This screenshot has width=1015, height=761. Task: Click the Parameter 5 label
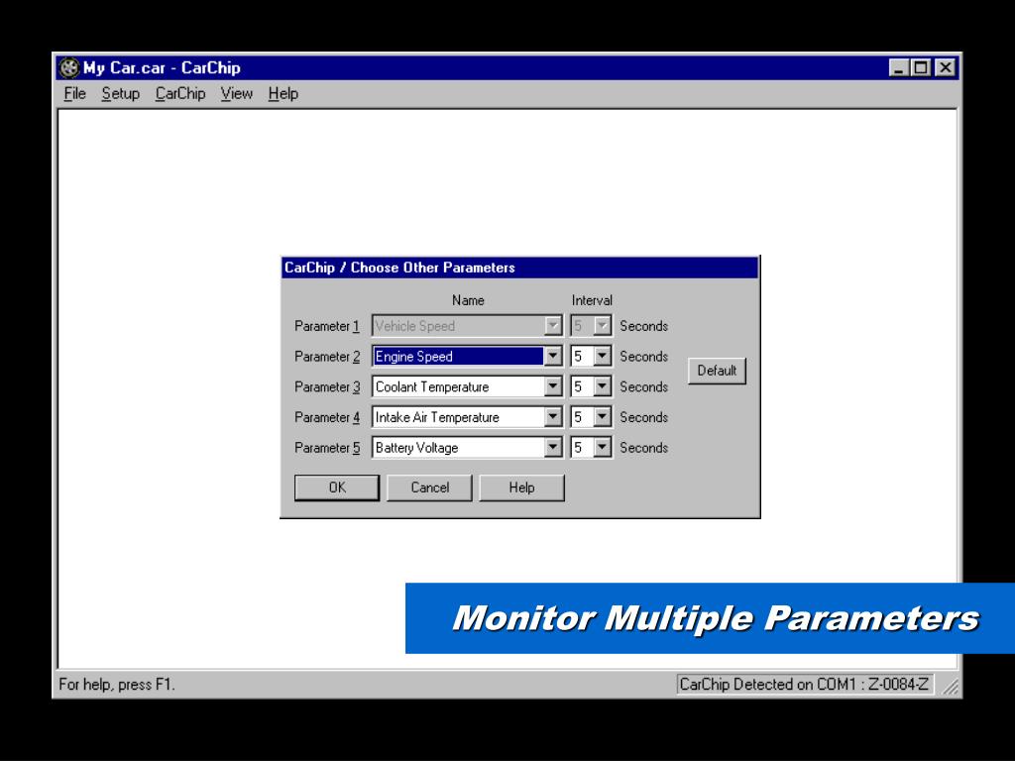(x=327, y=448)
